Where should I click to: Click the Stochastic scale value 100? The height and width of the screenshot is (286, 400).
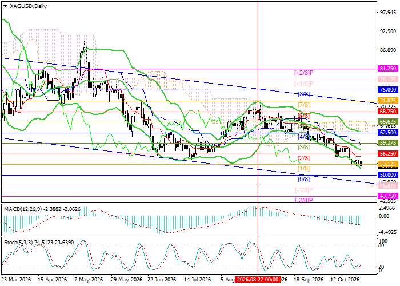click(x=383, y=241)
